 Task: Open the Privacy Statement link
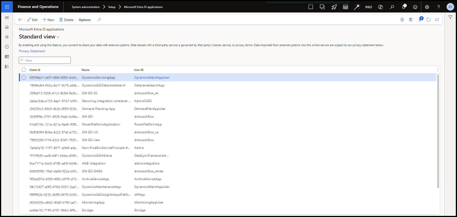point(32,51)
